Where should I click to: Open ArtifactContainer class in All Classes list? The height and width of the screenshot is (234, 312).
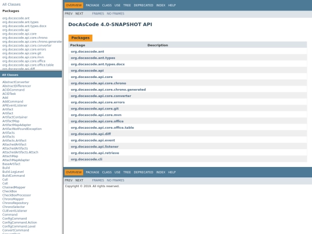pos(15,117)
